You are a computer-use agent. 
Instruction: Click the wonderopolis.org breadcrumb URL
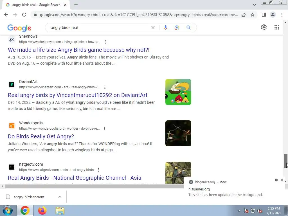click(x=59, y=128)
